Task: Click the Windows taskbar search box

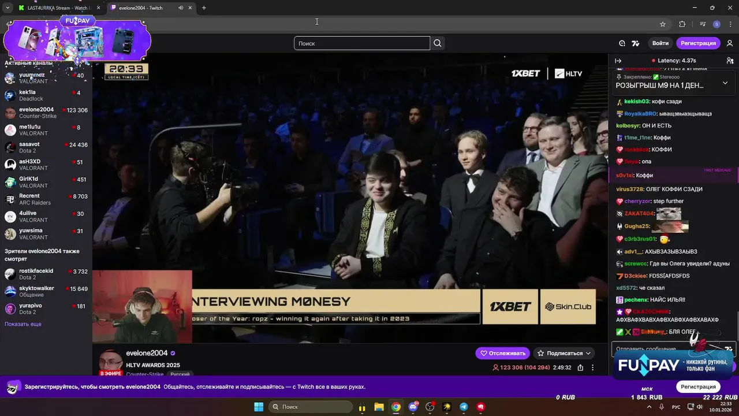Action: 312,407
